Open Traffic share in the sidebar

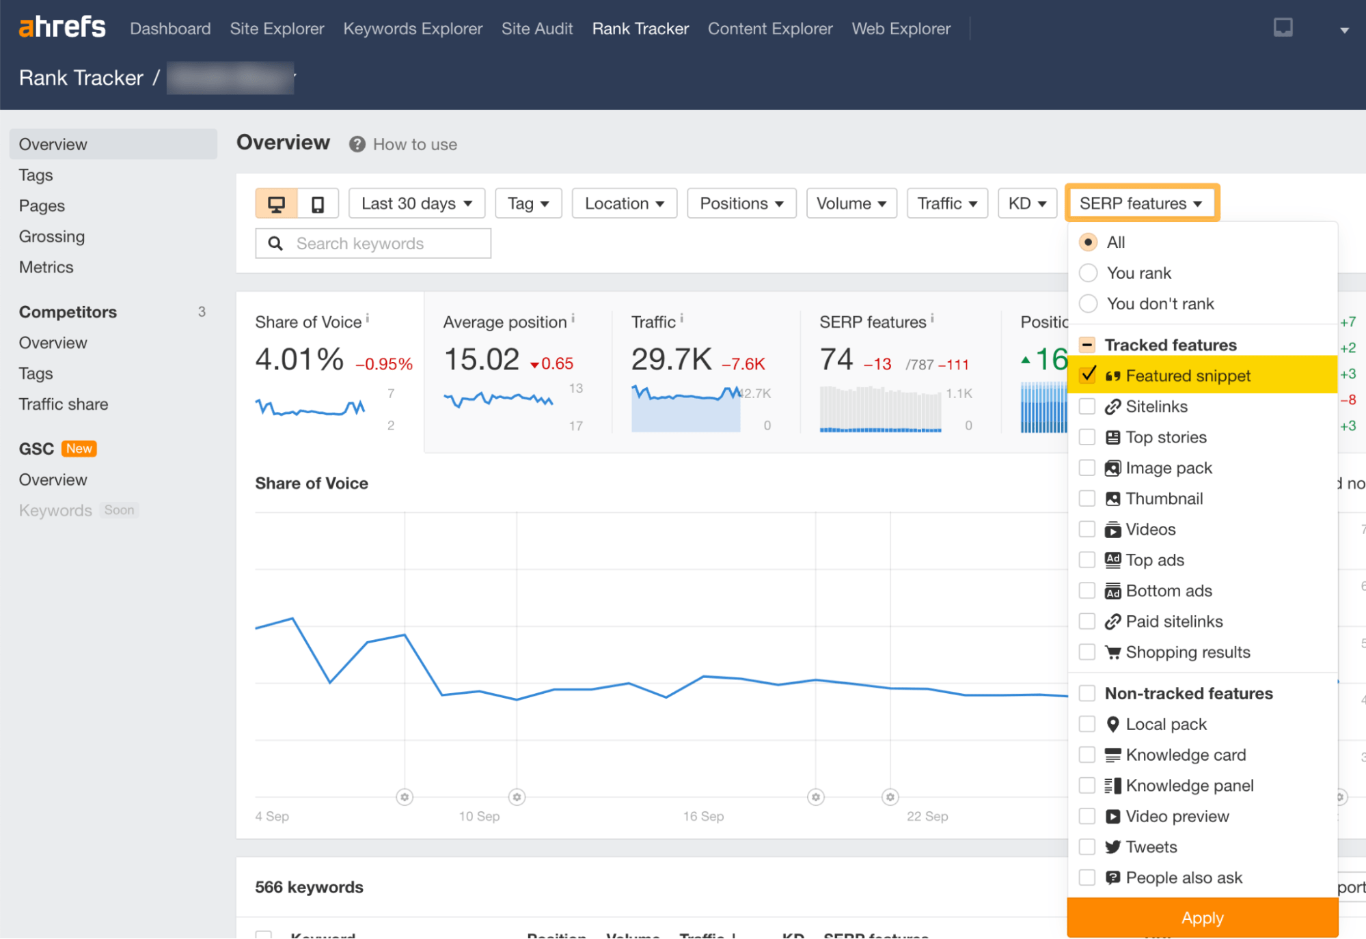tap(63, 404)
